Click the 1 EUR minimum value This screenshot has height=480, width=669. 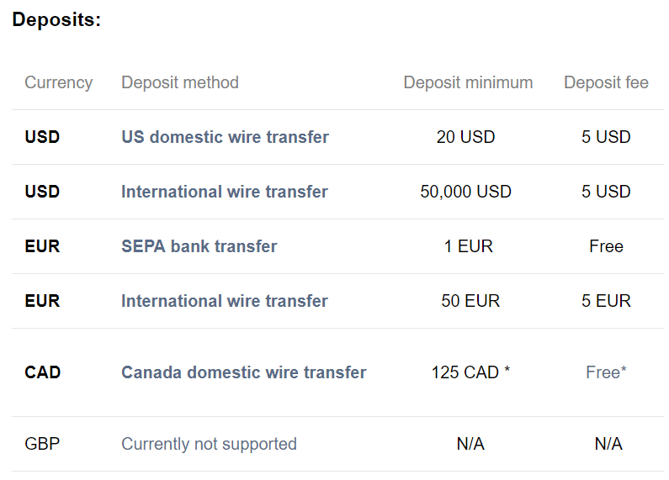coord(469,246)
